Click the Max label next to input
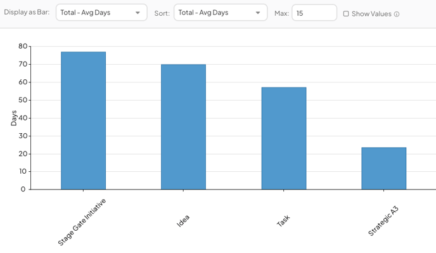436x253 pixels. (281, 13)
